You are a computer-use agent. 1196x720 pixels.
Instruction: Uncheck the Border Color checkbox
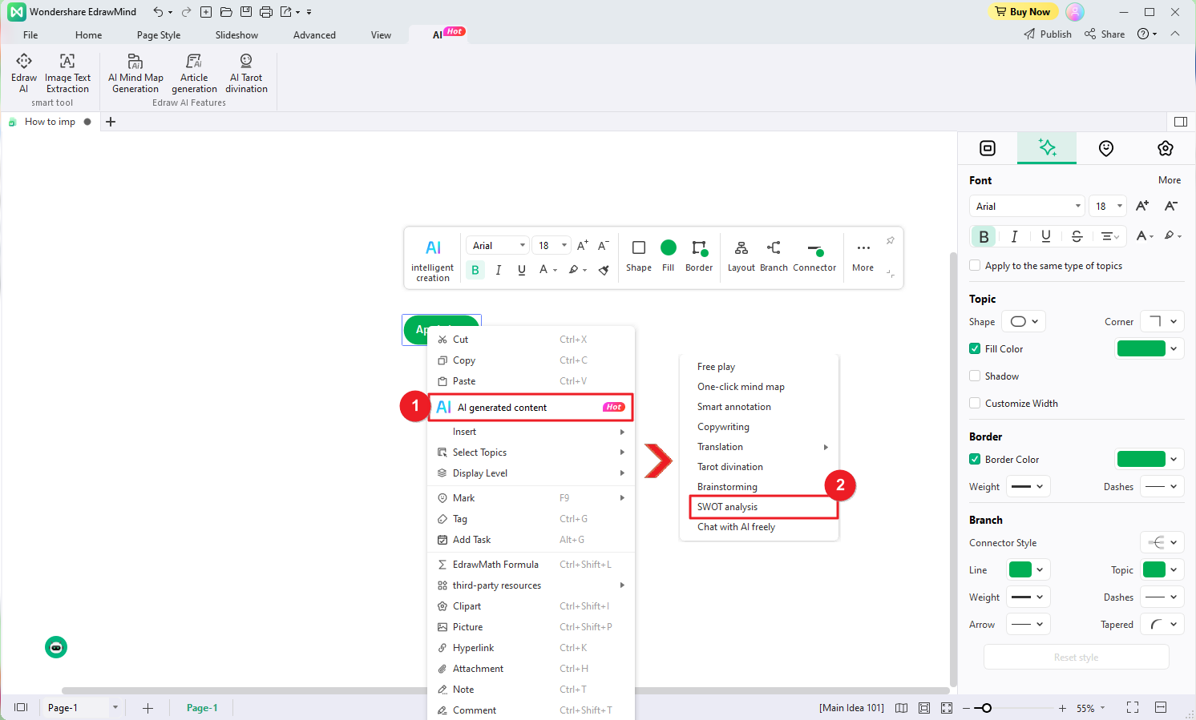pyautogui.click(x=975, y=460)
